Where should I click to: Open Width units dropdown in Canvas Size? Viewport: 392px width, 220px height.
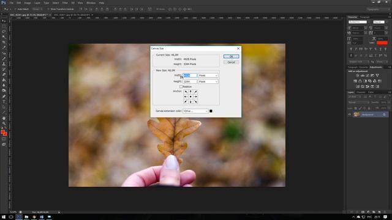[208, 75]
